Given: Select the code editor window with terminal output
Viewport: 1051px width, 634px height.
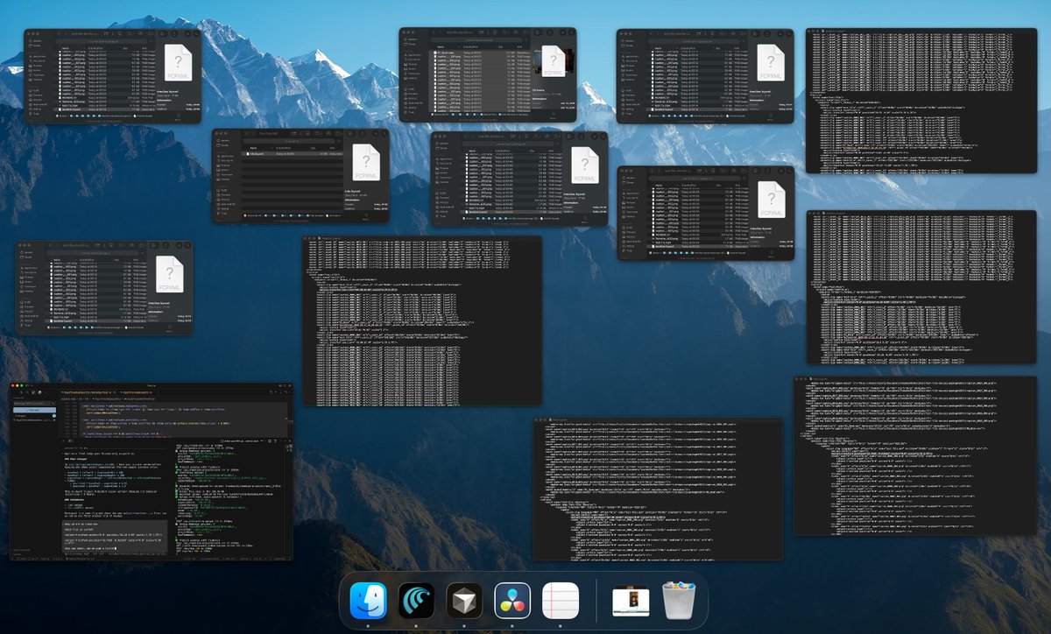Looking at the screenshot, I should [151, 470].
